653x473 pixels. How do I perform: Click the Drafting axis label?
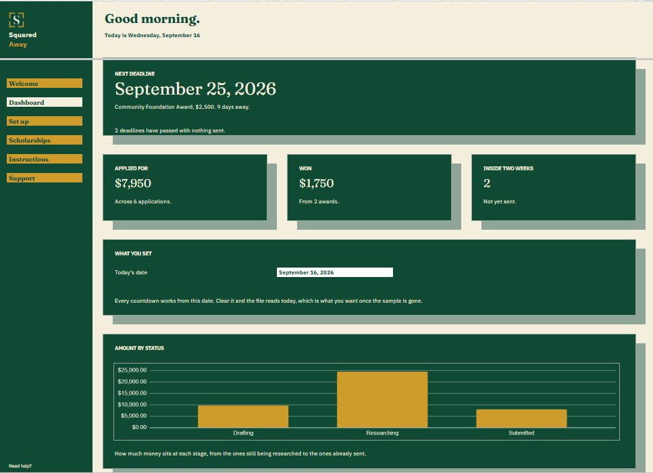pos(243,433)
